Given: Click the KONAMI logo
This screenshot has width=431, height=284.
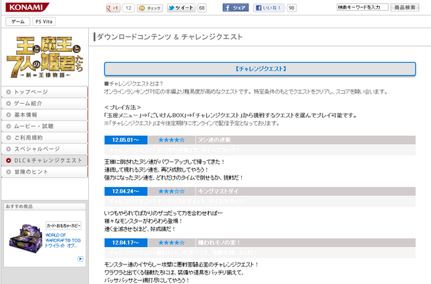Looking at the screenshot, I should 27,7.
